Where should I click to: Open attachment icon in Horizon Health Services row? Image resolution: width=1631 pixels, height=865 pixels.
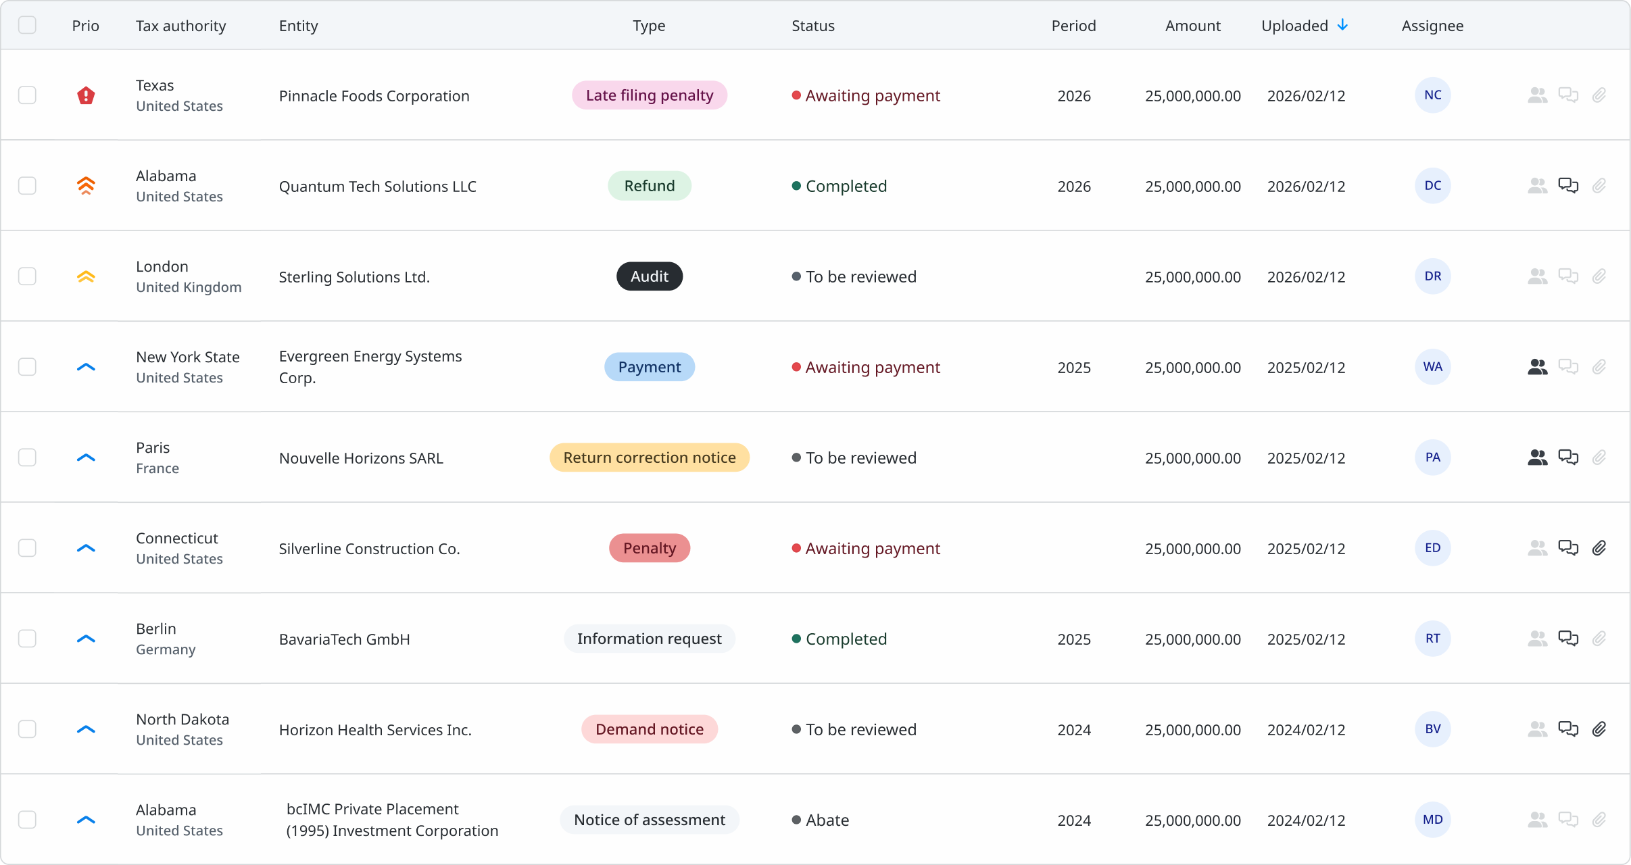click(1599, 729)
